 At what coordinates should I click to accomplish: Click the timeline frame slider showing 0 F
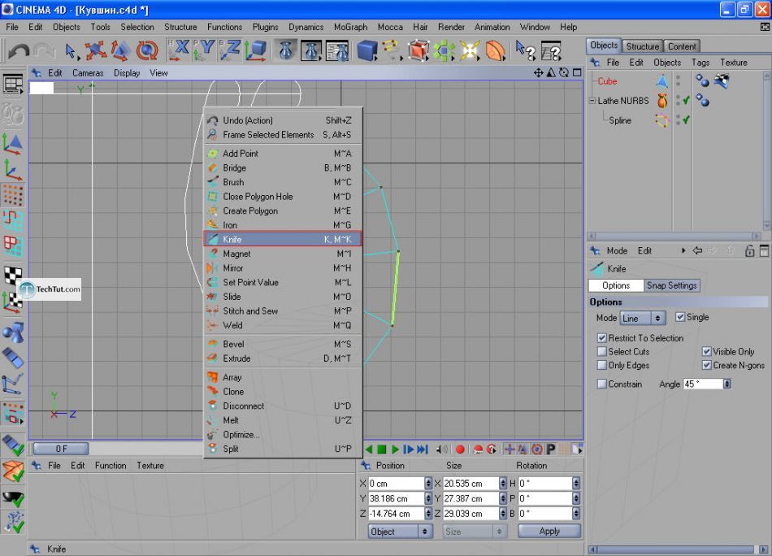click(61, 449)
